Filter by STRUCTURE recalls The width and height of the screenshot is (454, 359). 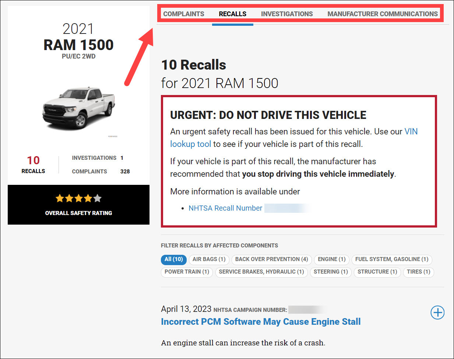pyautogui.click(x=377, y=272)
